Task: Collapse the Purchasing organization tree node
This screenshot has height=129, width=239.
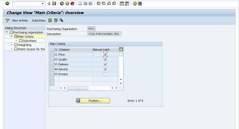Action: 7,32
